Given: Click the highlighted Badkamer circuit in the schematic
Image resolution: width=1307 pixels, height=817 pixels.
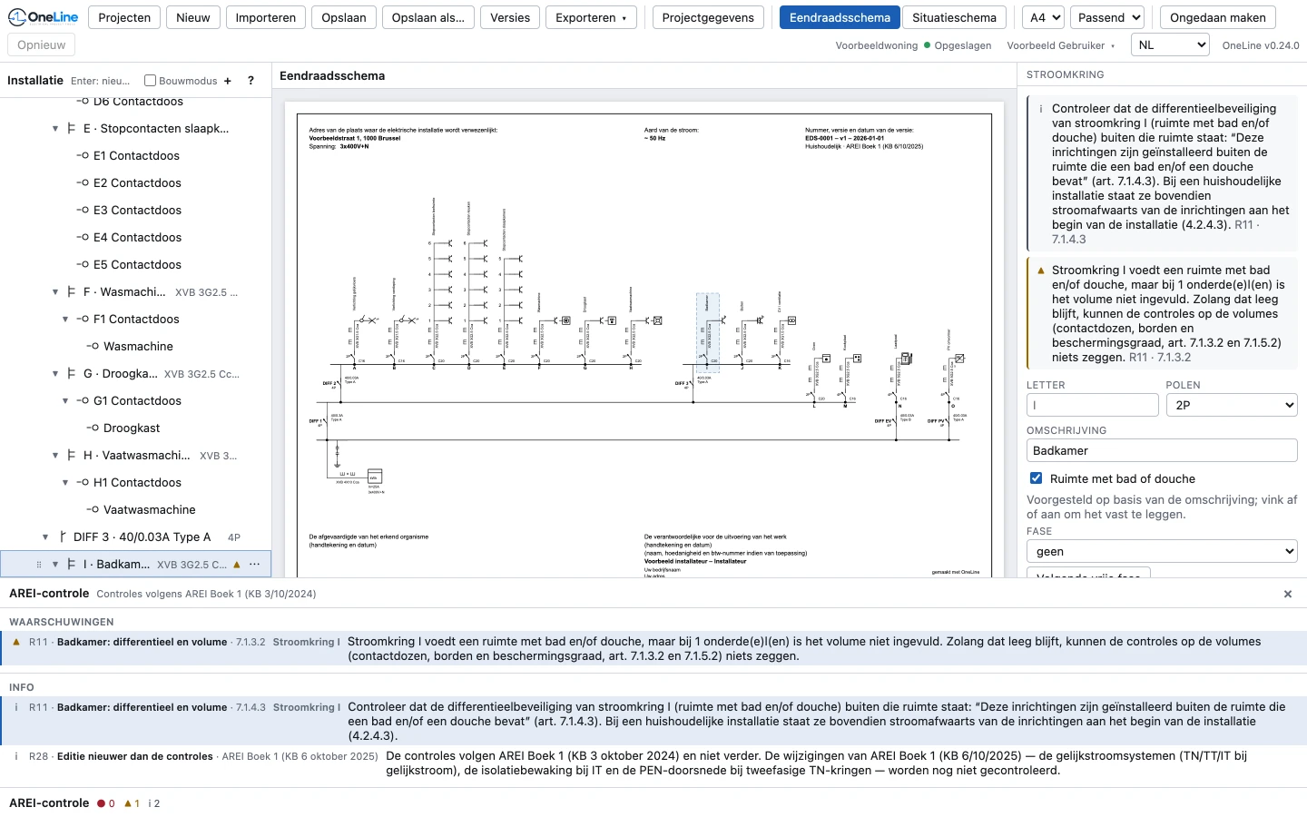Looking at the screenshot, I should [708, 332].
